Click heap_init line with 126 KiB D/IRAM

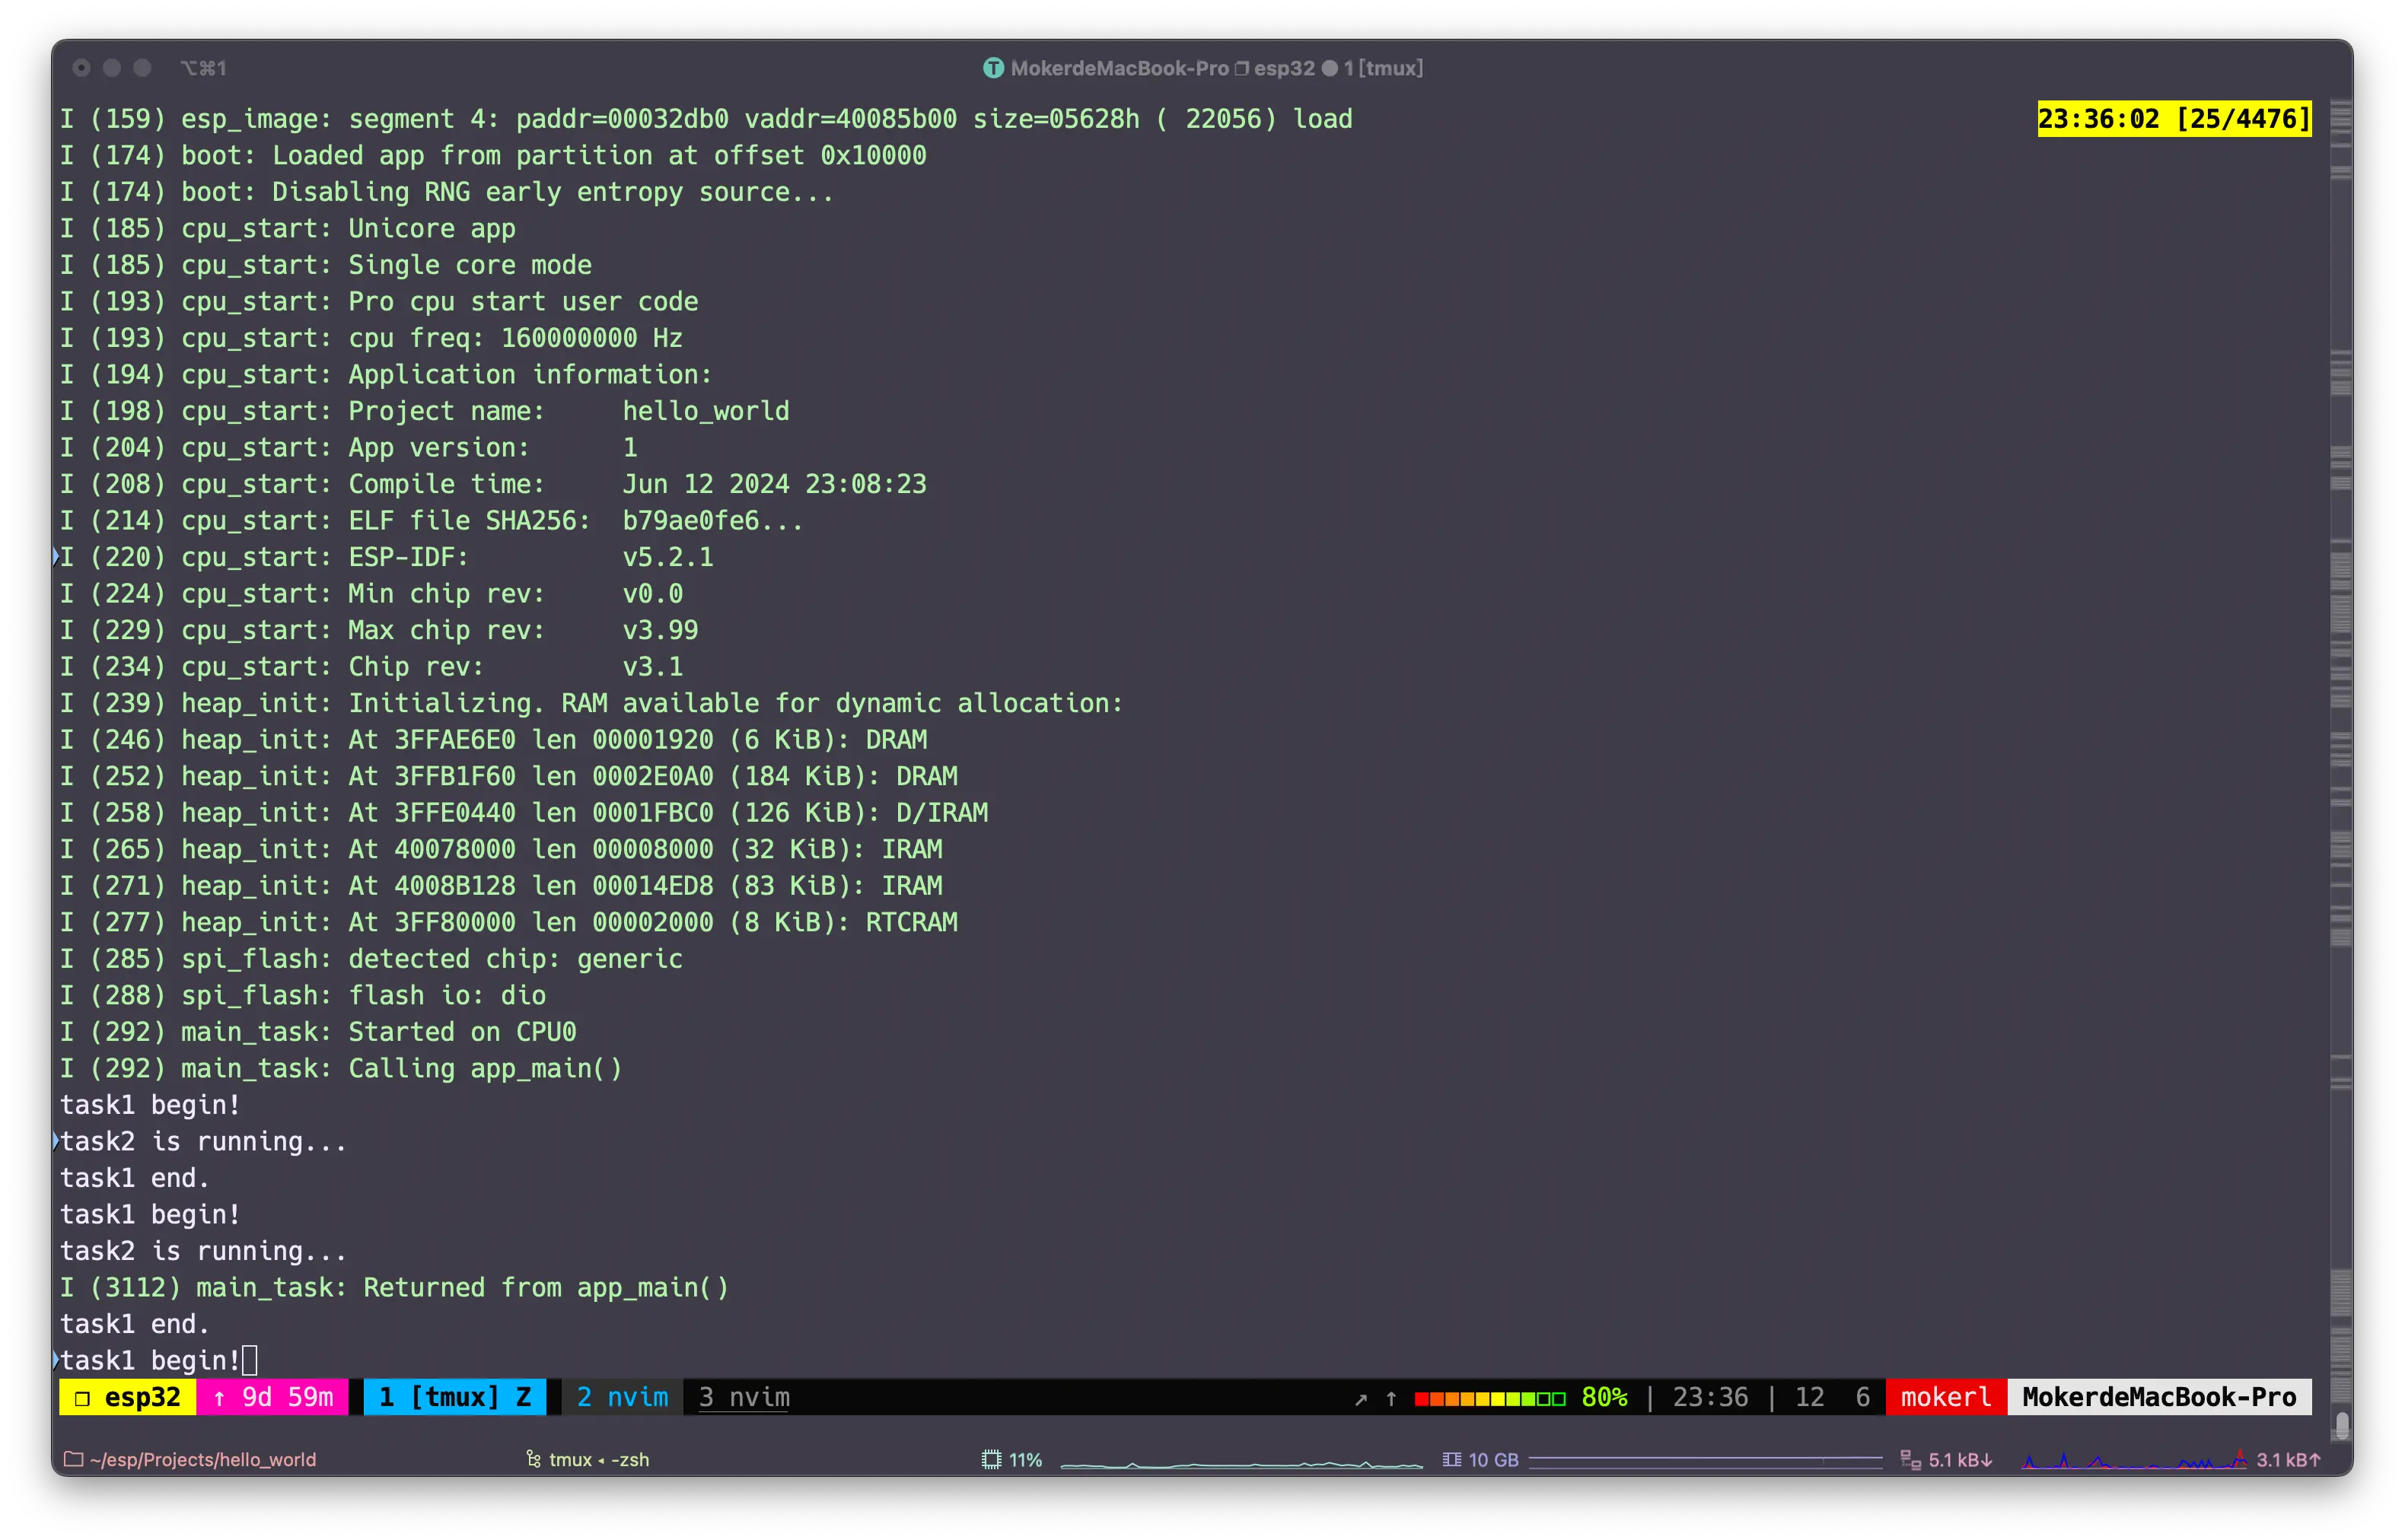click(524, 812)
